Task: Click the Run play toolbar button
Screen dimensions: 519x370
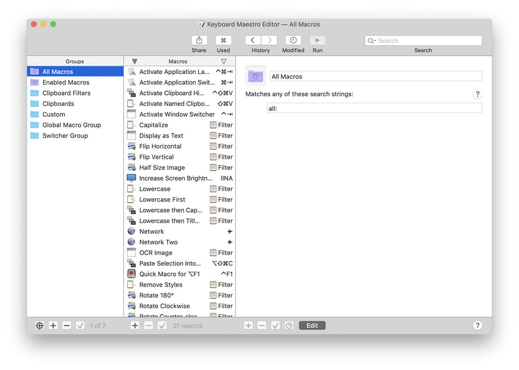Action: (x=318, y=40)
